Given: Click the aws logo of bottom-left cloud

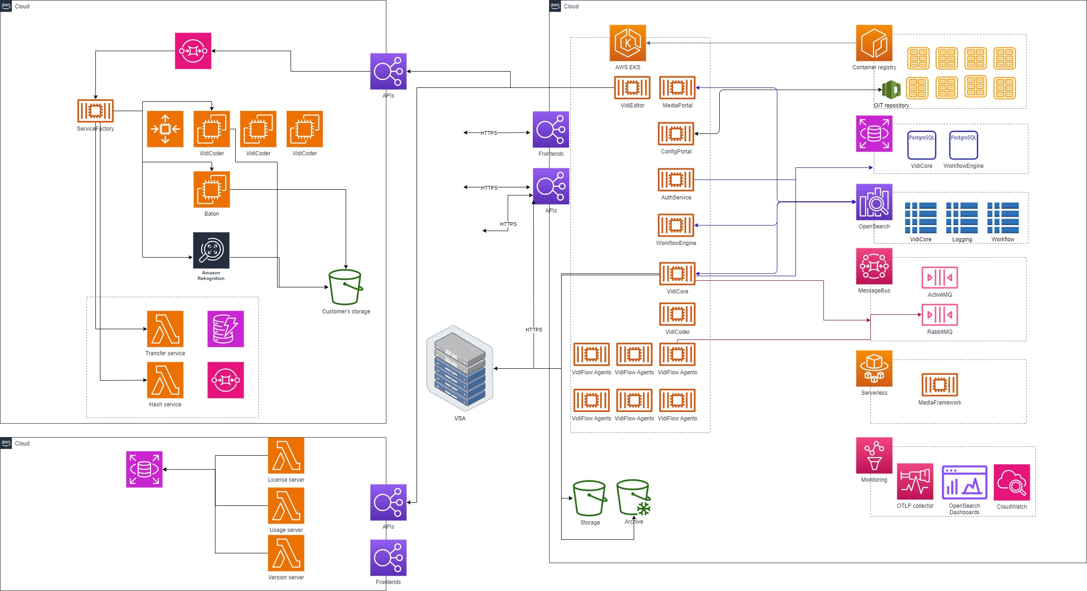Looking at the screenshot, I should 6,443.
